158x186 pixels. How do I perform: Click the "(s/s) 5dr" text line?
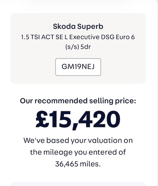[78, 47]
